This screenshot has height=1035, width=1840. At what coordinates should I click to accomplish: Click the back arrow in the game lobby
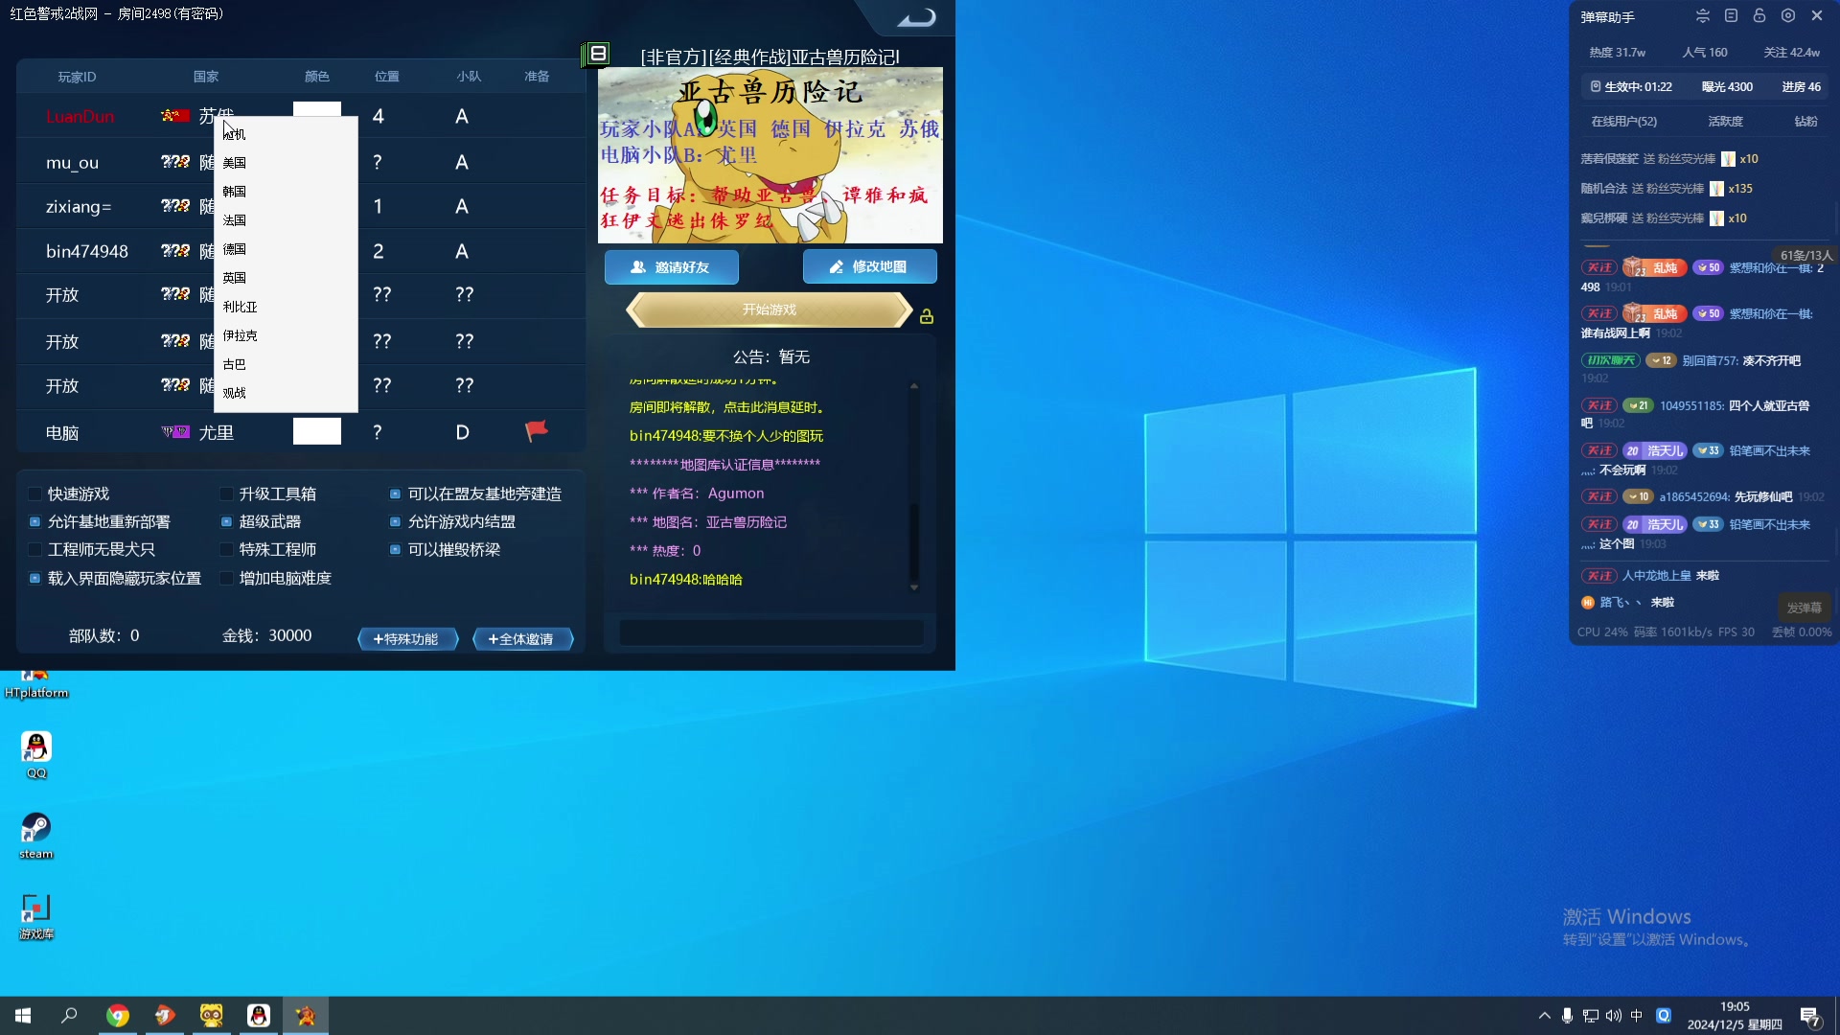916,17
